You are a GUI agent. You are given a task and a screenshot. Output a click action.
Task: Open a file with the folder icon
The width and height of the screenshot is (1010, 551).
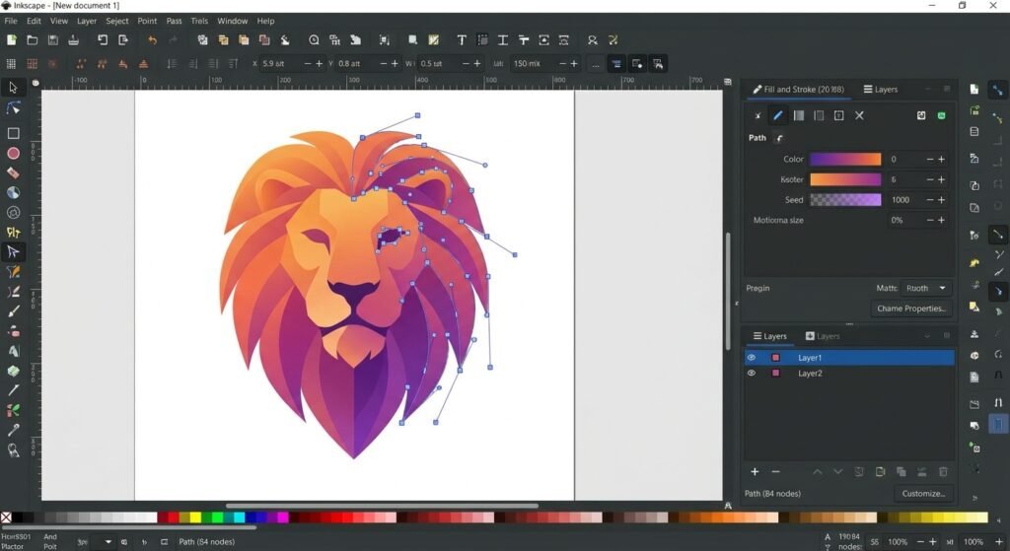click(32, 39)
